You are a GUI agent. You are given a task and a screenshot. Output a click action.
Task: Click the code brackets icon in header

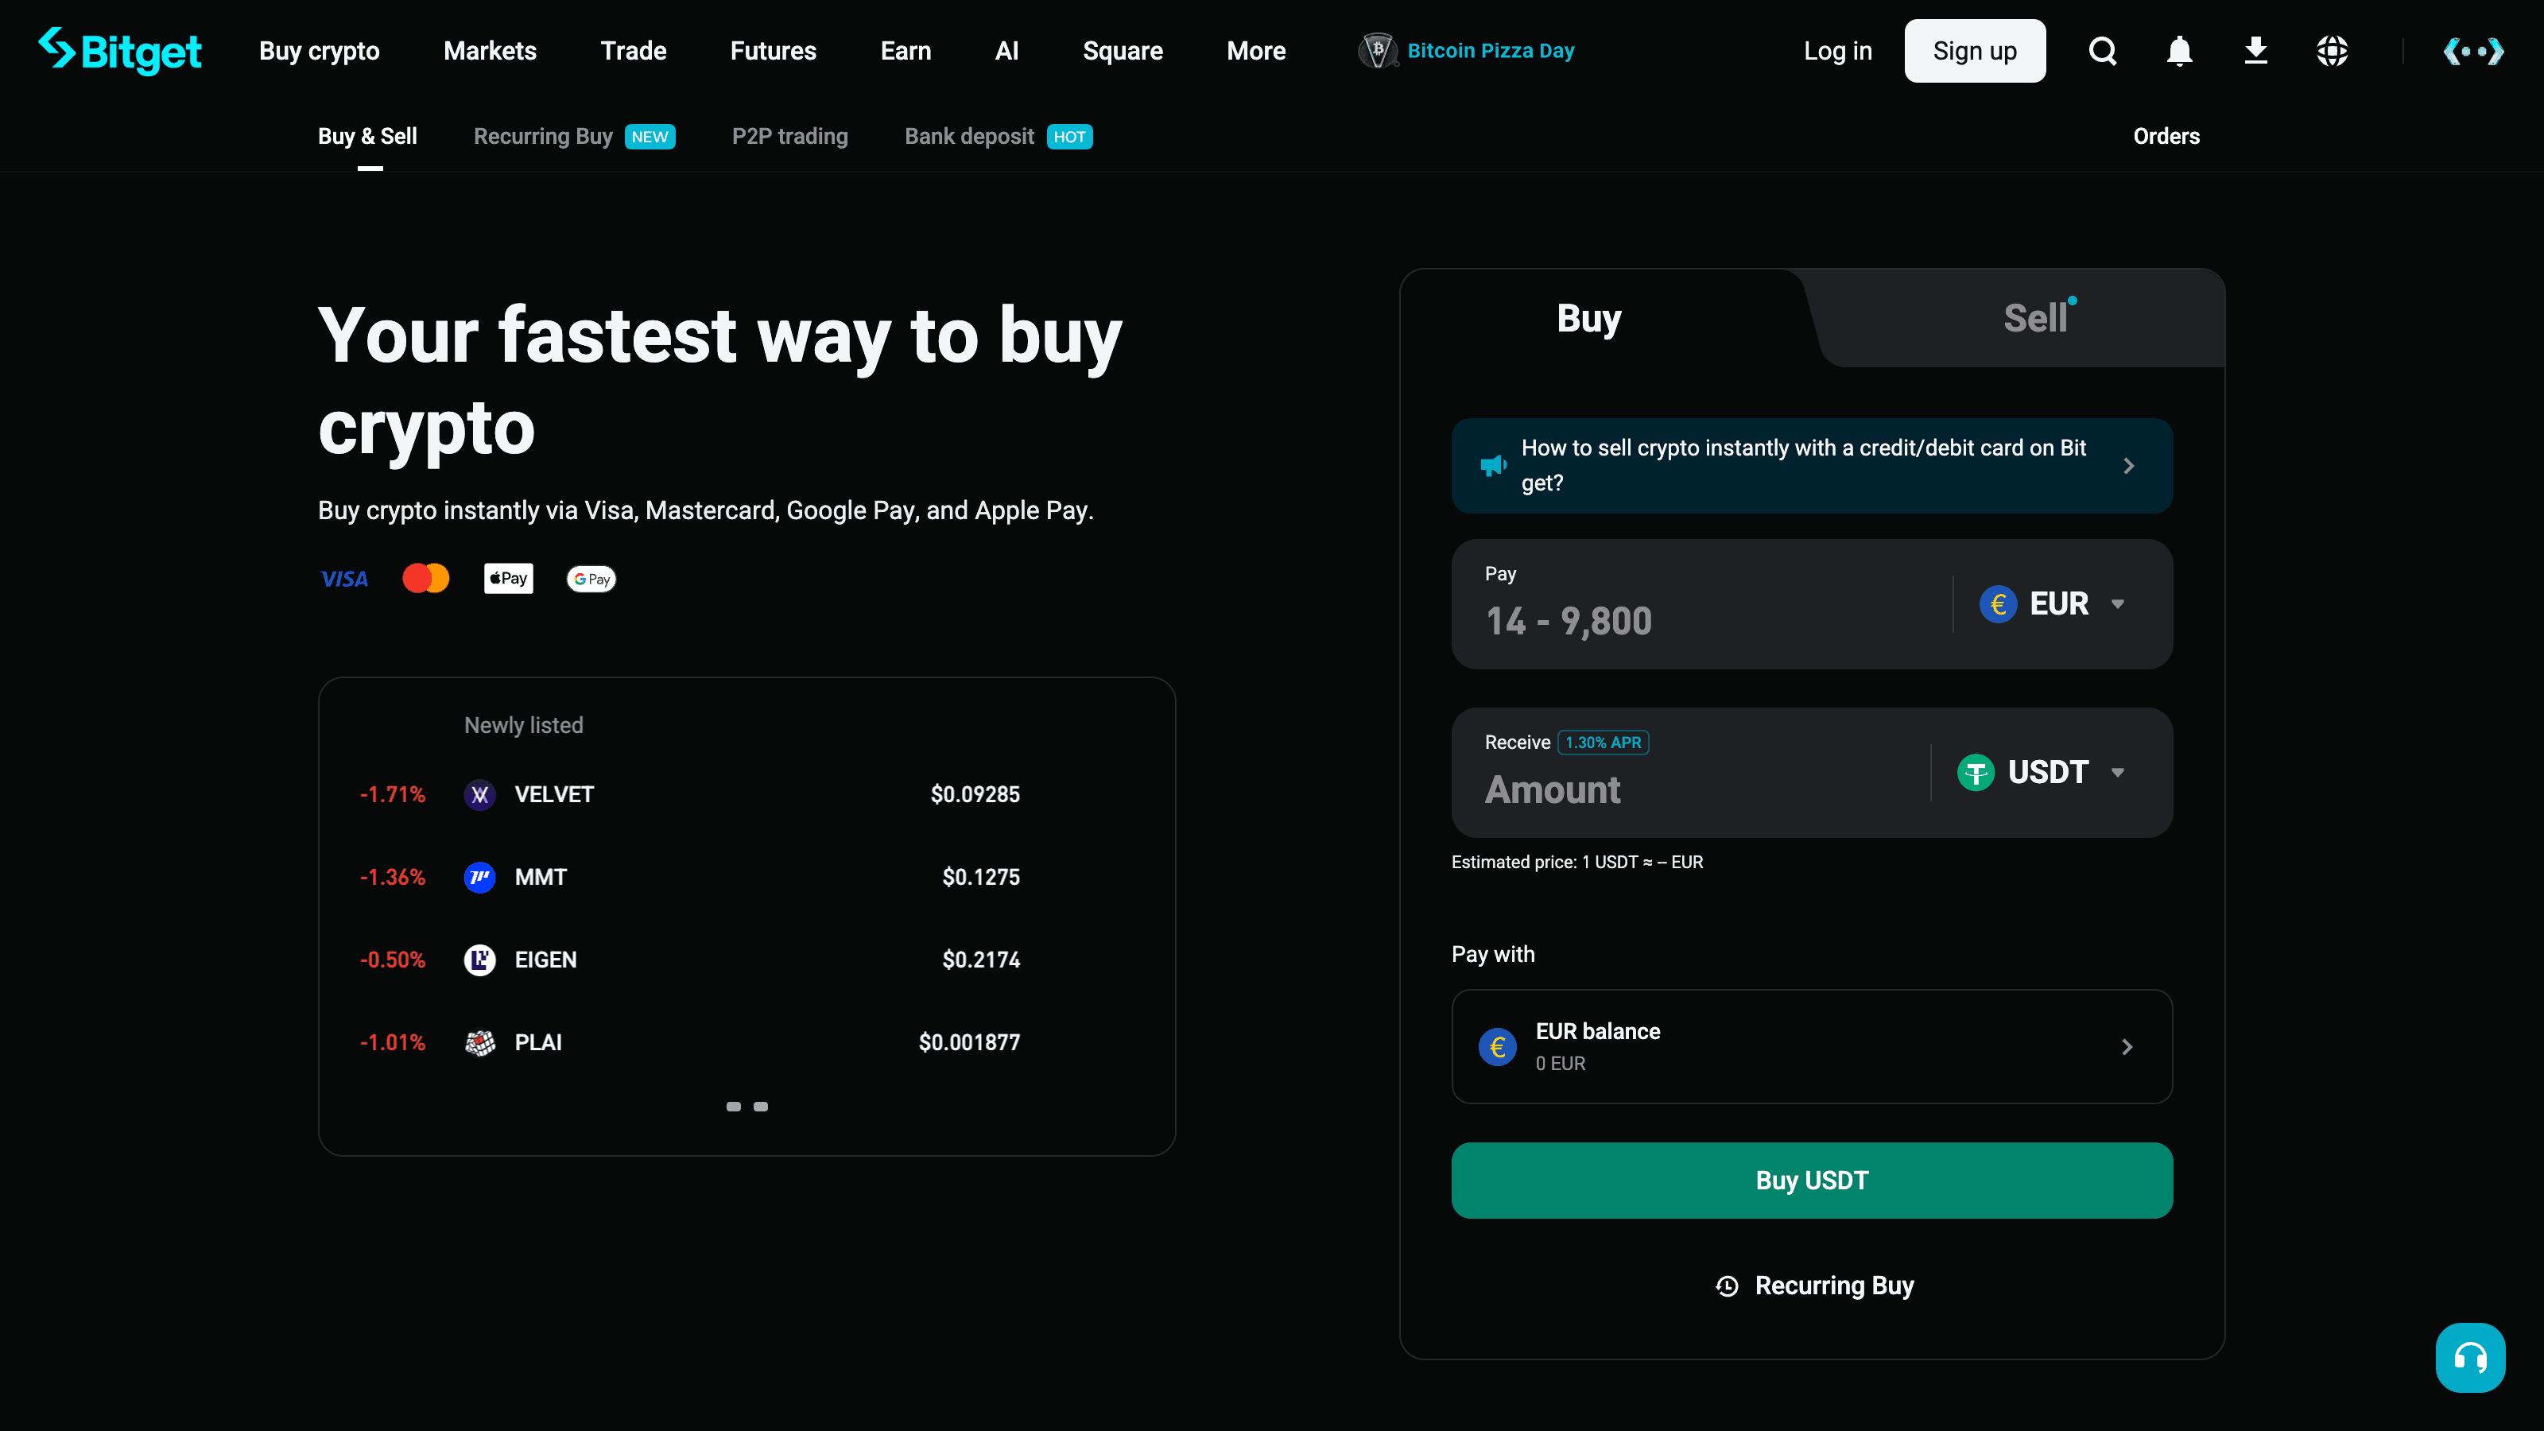click(x=2474, y=50)
